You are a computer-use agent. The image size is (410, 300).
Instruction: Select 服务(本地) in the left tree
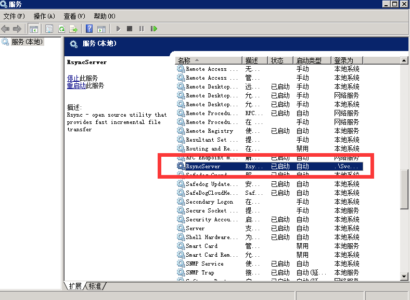click(x=27, y=42)
